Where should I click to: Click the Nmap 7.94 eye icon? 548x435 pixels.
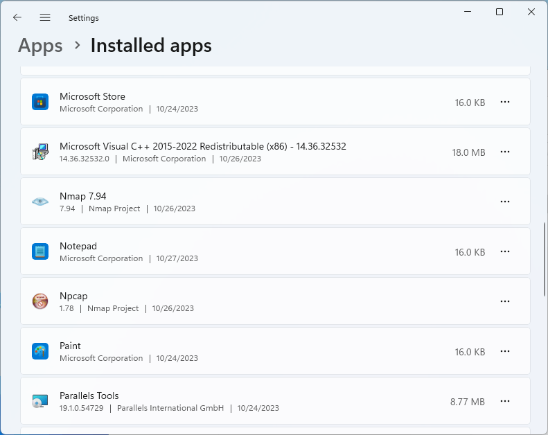[40, 202]
